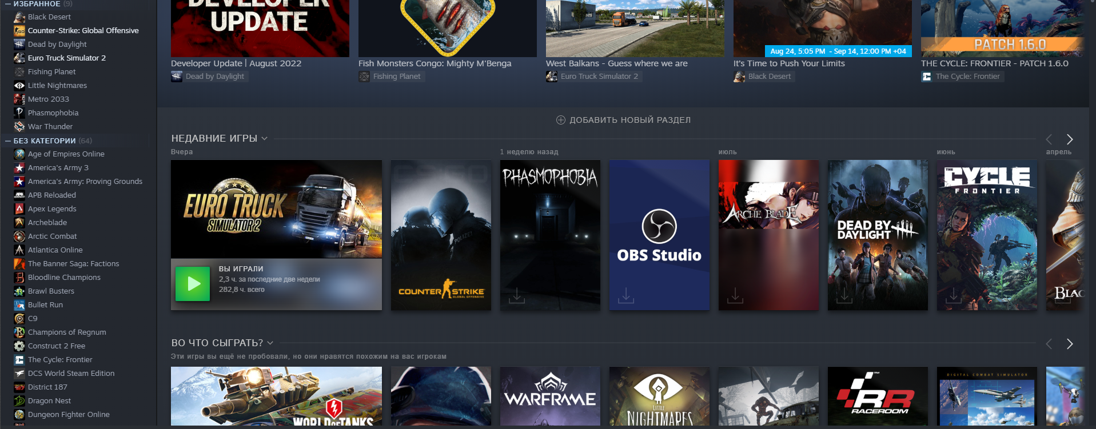The height and width of the screenshot is (429, 1096).
Task: Select America's Army: Proving Grounds entry
Action: click(x=85, y=182)
